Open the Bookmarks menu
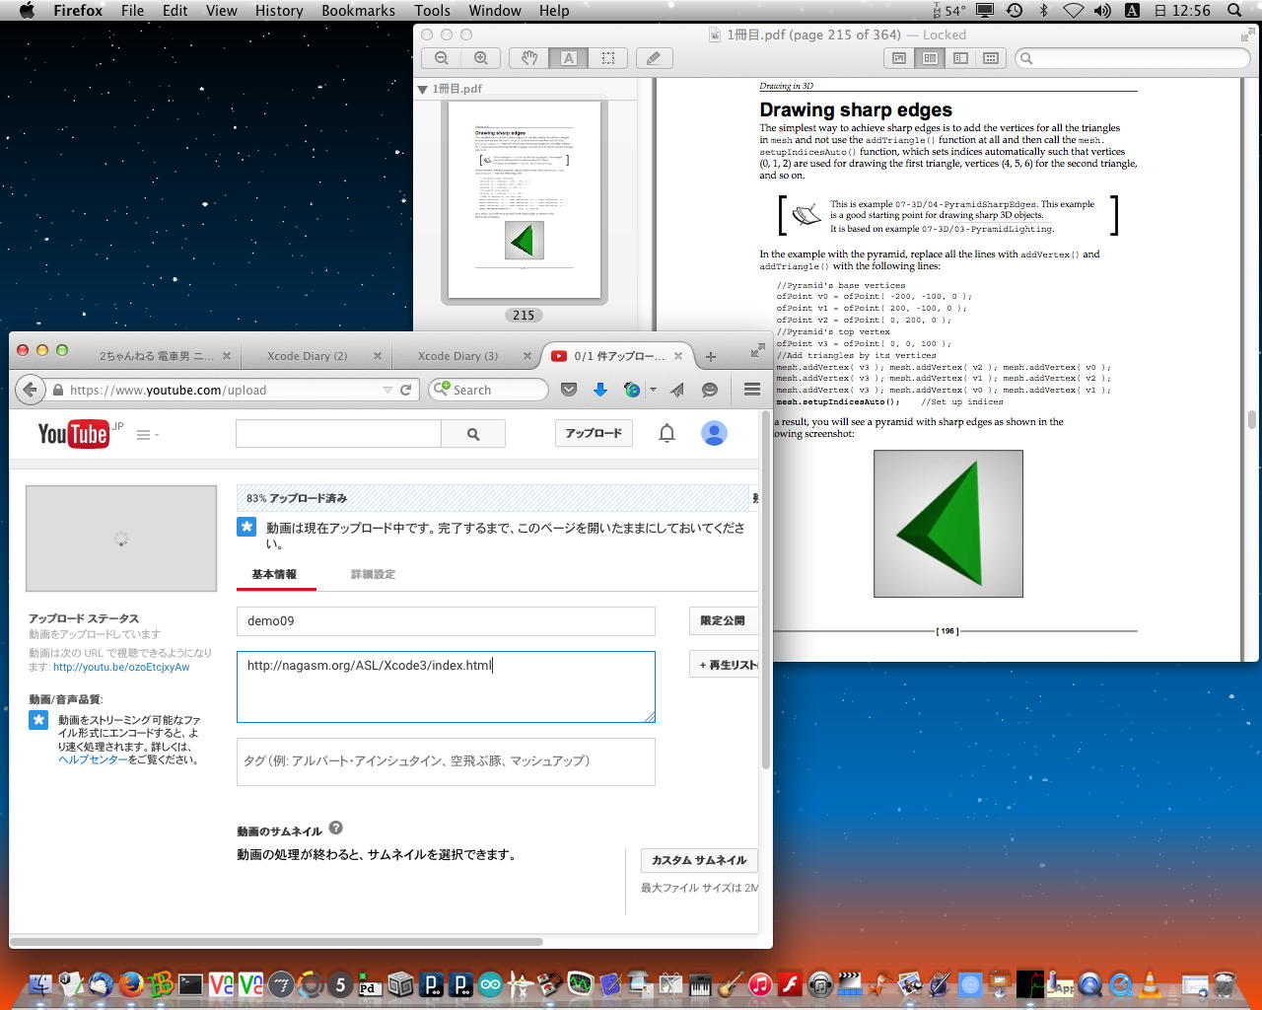 tap(358, 10)
